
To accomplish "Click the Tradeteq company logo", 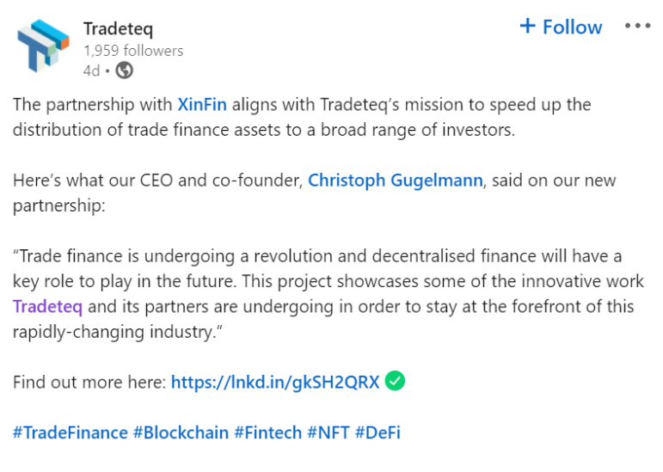I will coord(42,46).
